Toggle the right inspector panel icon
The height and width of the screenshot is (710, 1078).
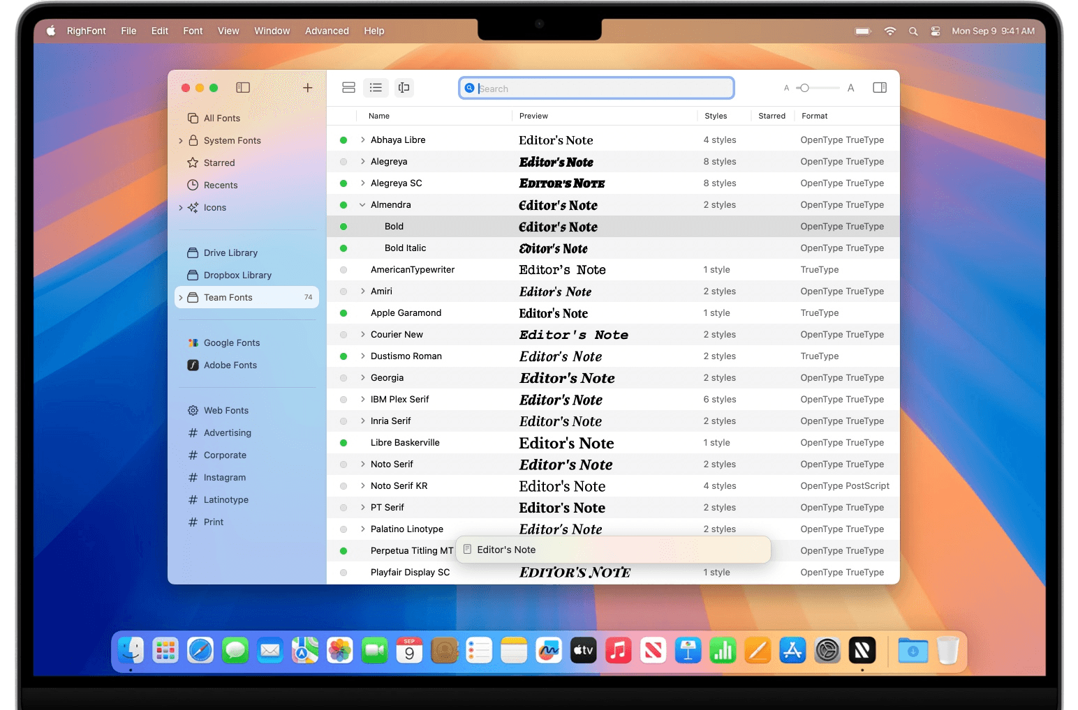880,88
